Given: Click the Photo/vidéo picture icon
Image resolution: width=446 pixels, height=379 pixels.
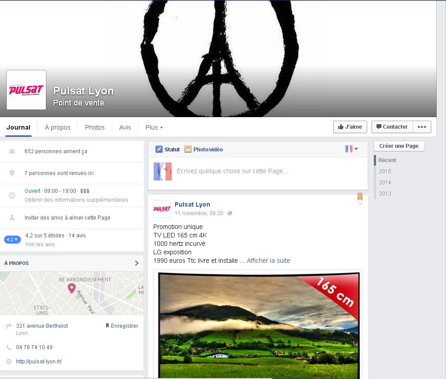Looking at the screenshot, I should [x=188, y=149].
